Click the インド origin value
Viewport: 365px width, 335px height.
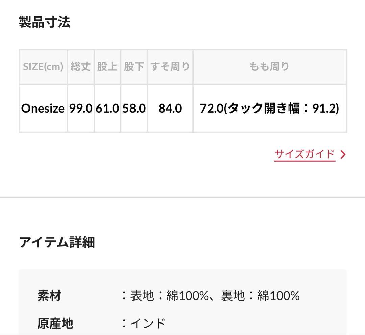pos(148,324)
